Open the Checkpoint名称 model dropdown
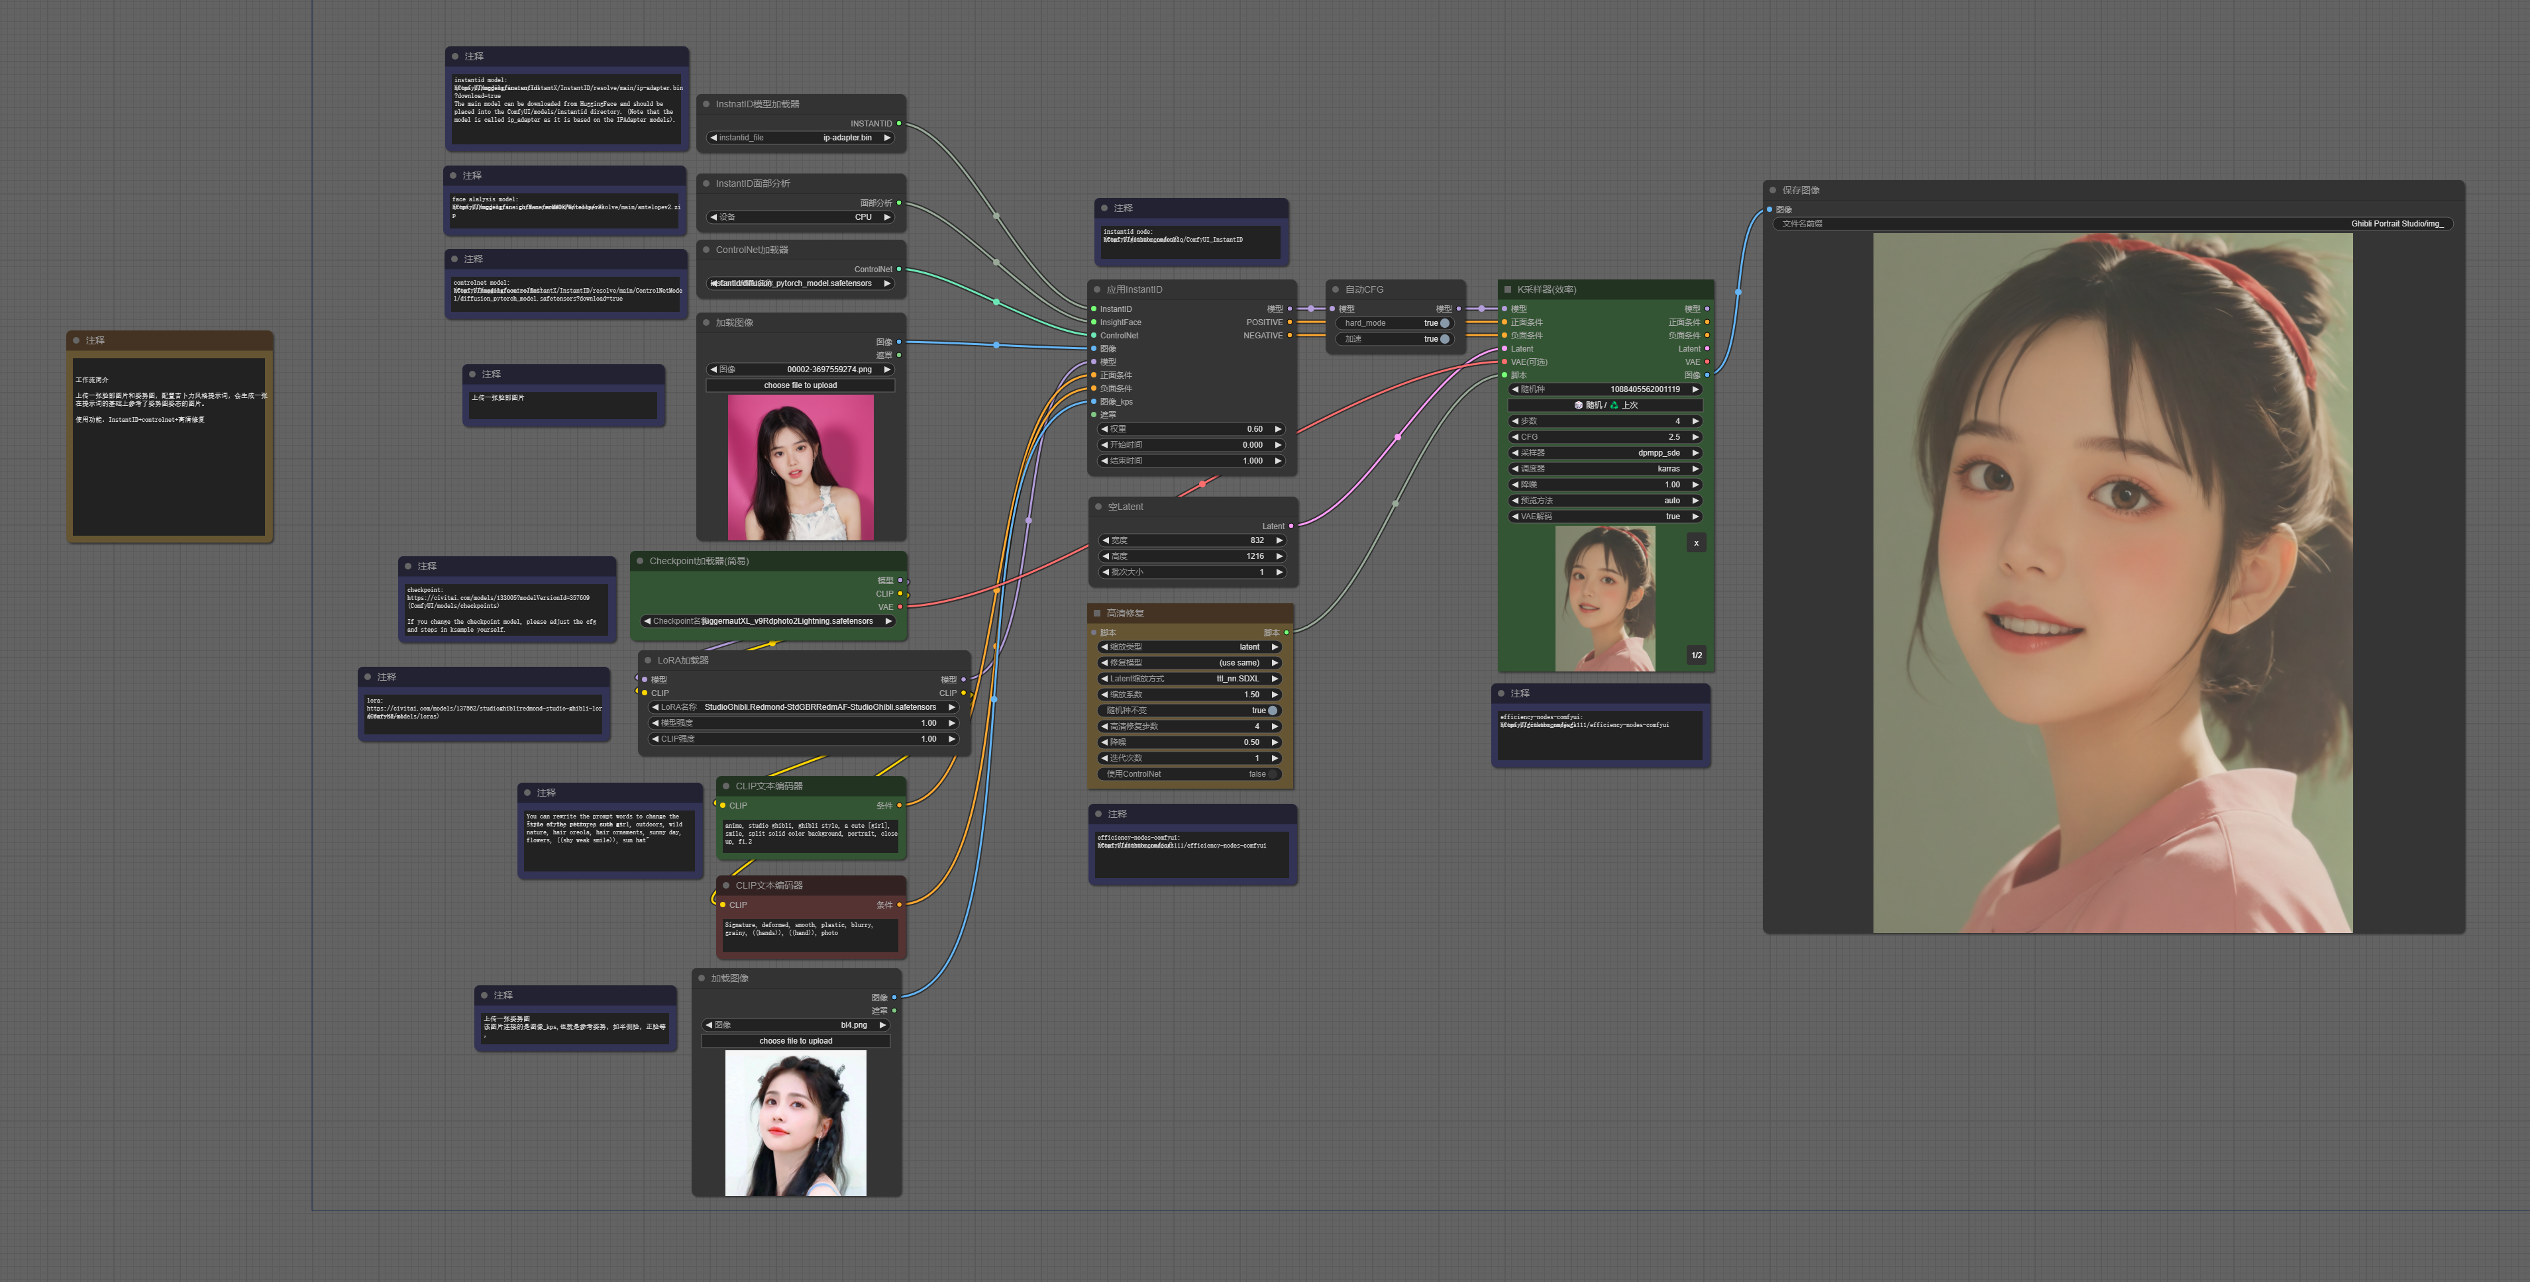 tap(769, 621)
